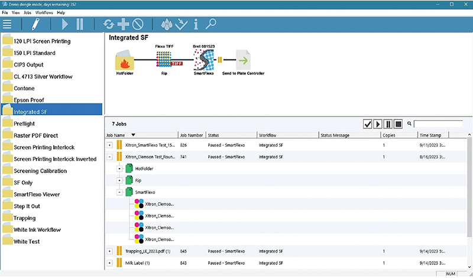The image size is (473, 278).
Task: Open the hamburger menu icon in toolbar
Action: pyautogui.click(x=7, y=24)
